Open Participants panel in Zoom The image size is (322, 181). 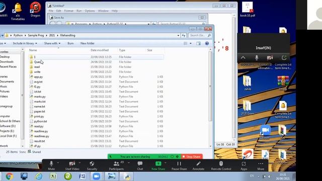pos(116,165)
